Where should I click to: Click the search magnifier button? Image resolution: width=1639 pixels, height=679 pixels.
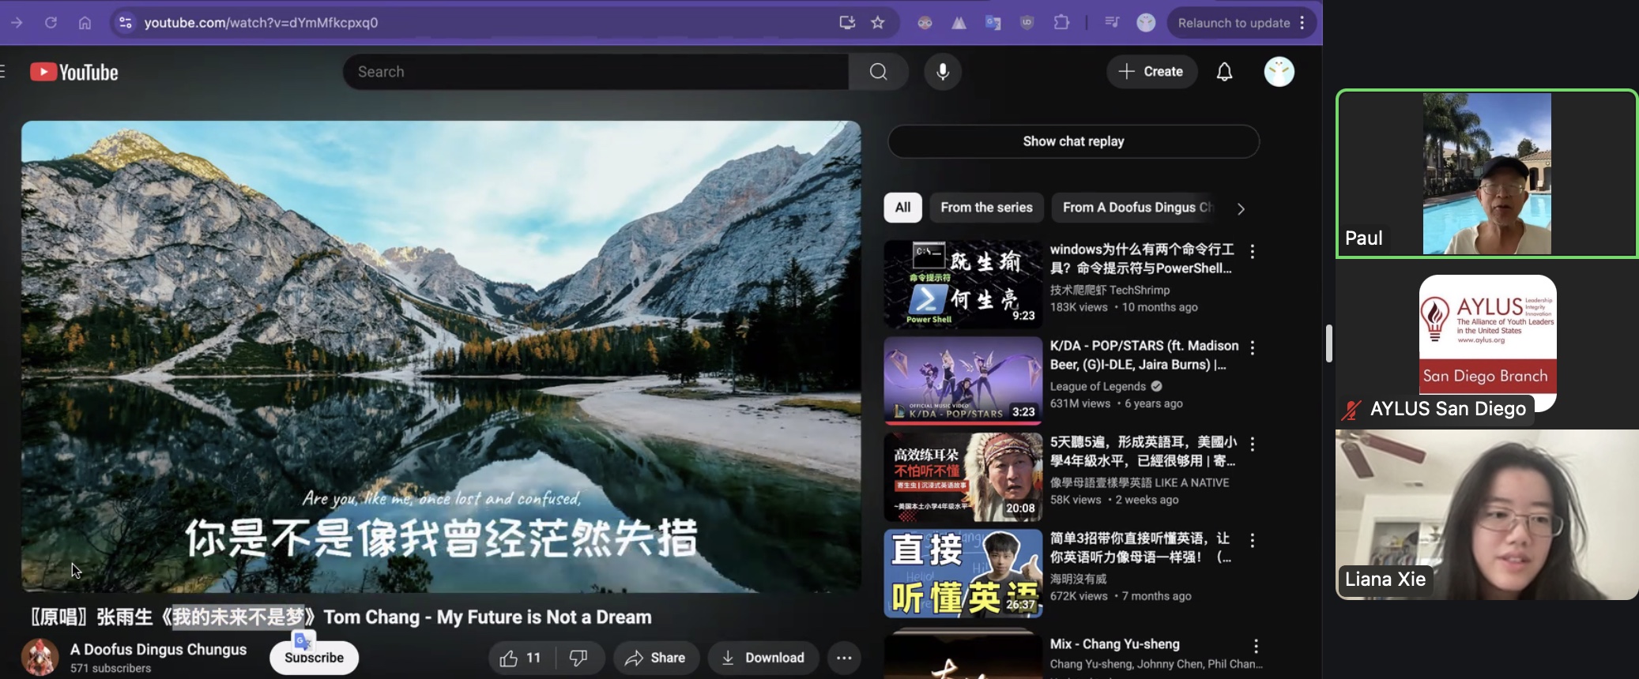878,72
